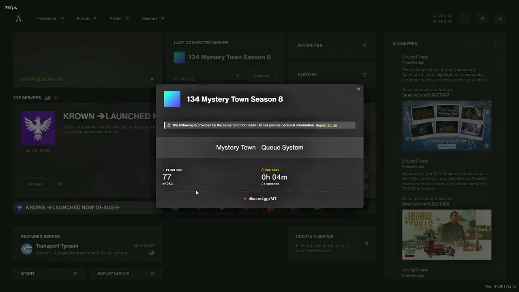Click the help icon in X.COM FEED header

(495, 43)
